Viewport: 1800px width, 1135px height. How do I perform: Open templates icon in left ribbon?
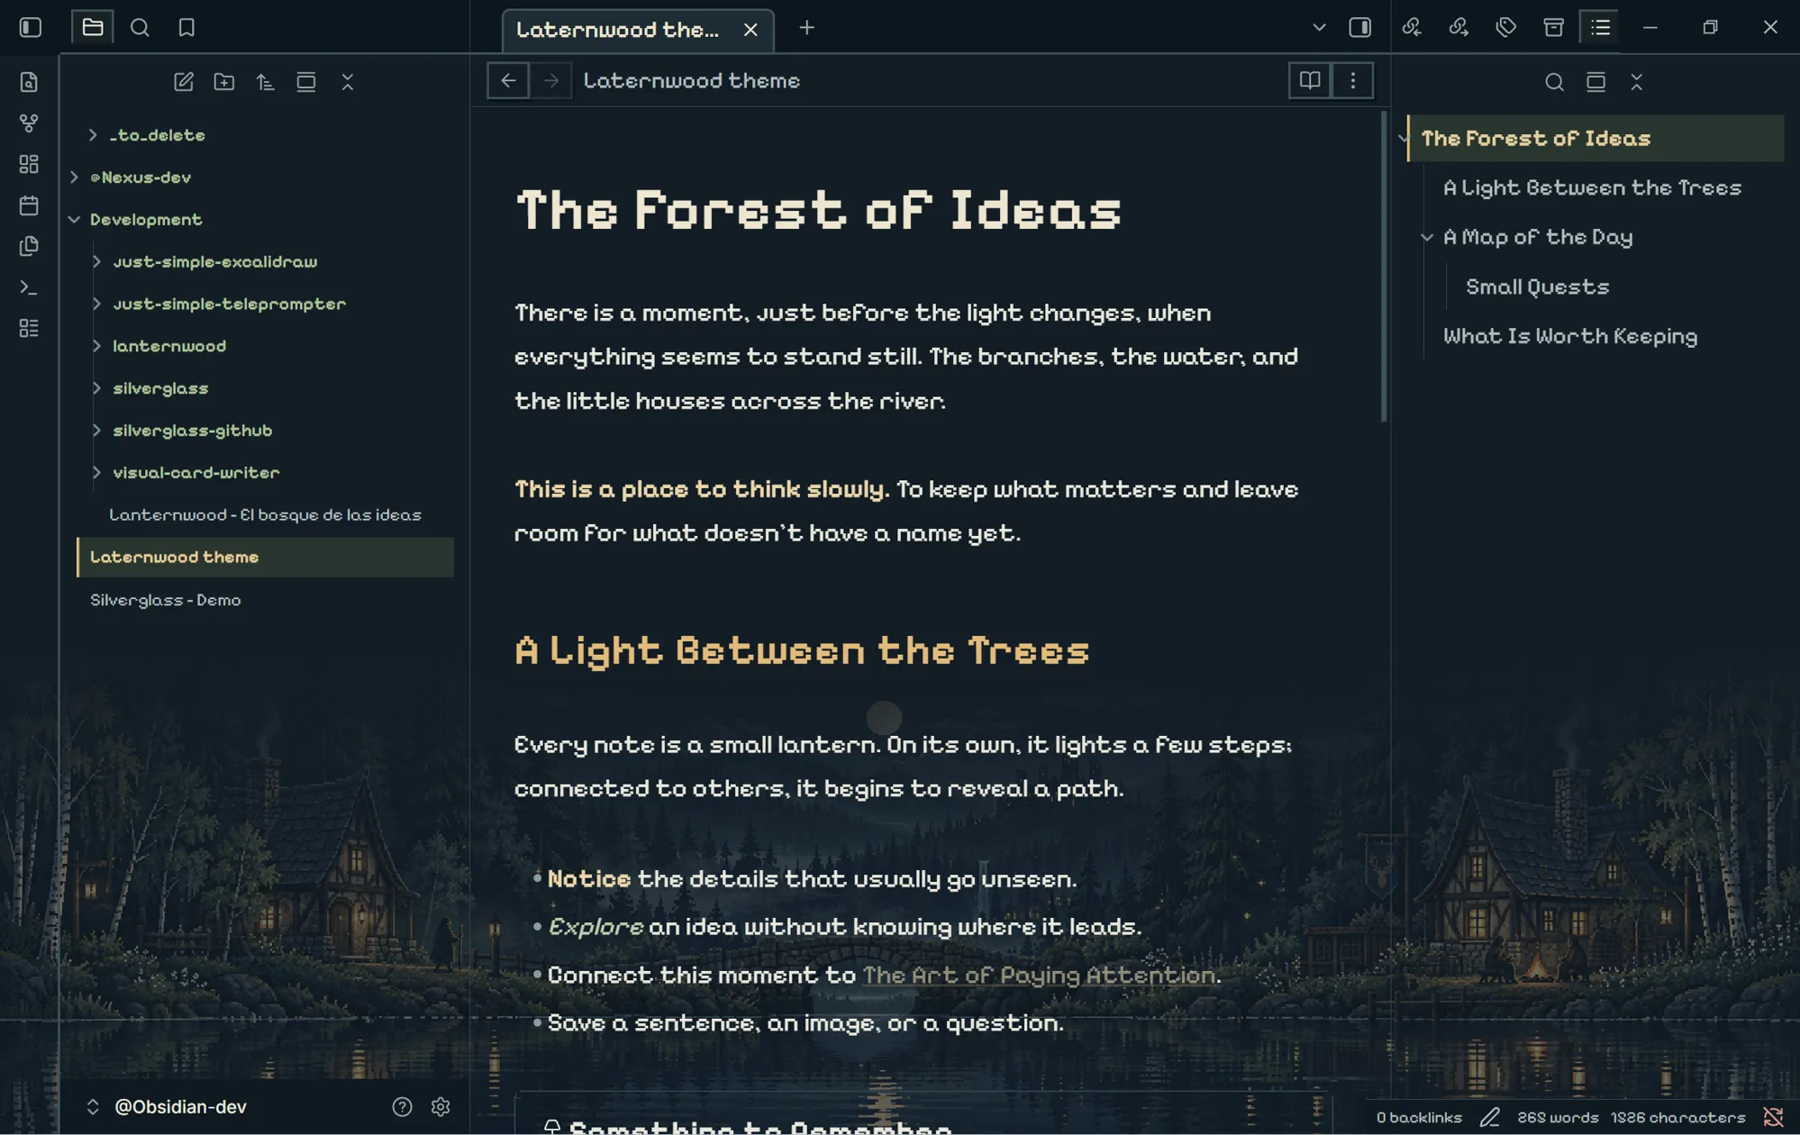(x=29, y=246)
